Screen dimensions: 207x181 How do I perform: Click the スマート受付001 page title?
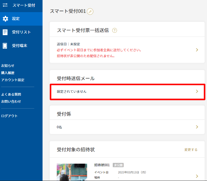(x=68, y=11)
